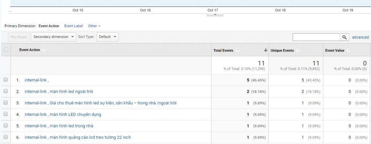Check the màn hình led ngoài trời row

pyautogui.click(x=6, y=91)
